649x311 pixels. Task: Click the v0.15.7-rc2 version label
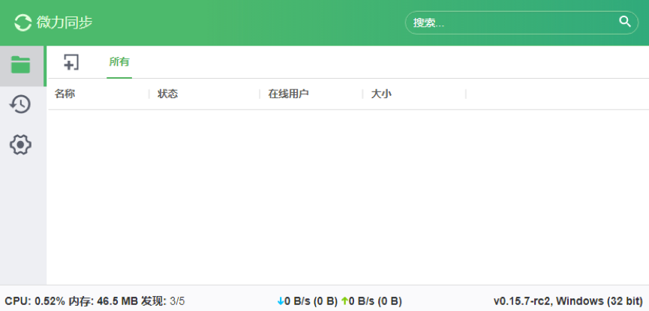click(567, 301)
